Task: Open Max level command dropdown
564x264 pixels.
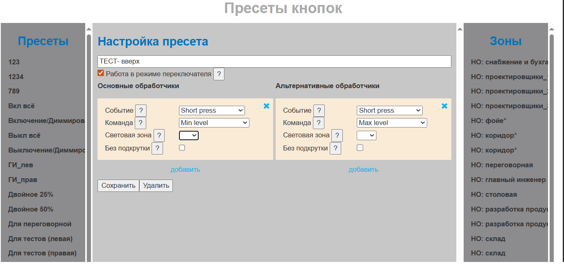Action: 392,123
